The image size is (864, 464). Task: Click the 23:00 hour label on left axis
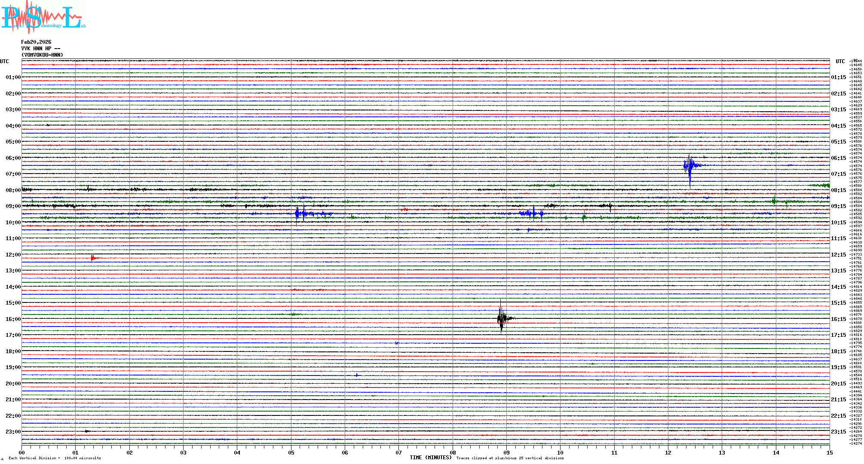click(x=13, y=432)
